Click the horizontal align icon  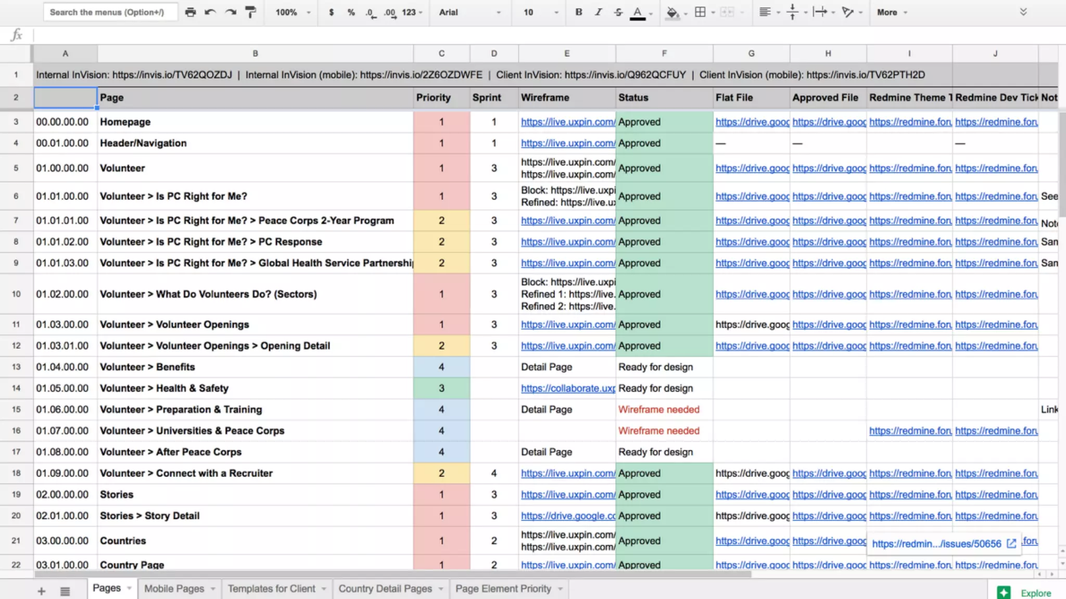(x=764, y=12)
